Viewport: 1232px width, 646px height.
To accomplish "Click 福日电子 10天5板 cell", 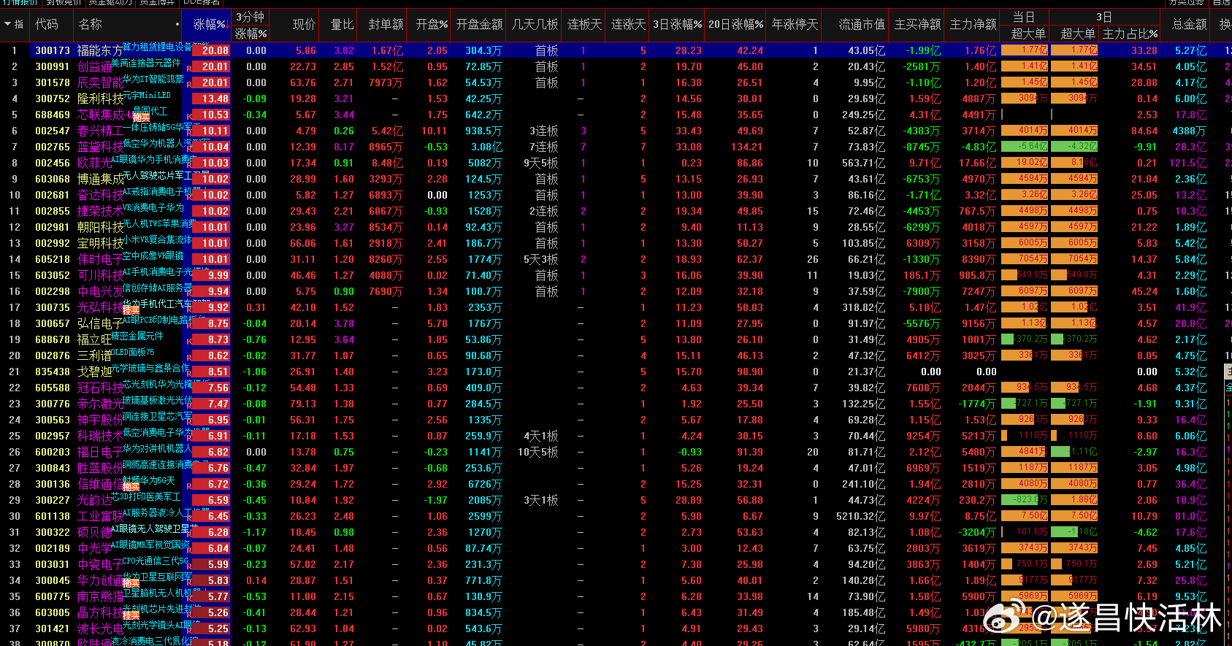I will click(x=538, y=452).
